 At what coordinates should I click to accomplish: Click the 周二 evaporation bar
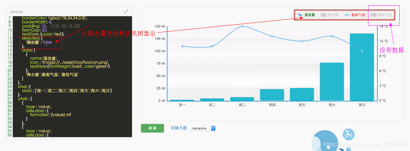pos(212,99)
